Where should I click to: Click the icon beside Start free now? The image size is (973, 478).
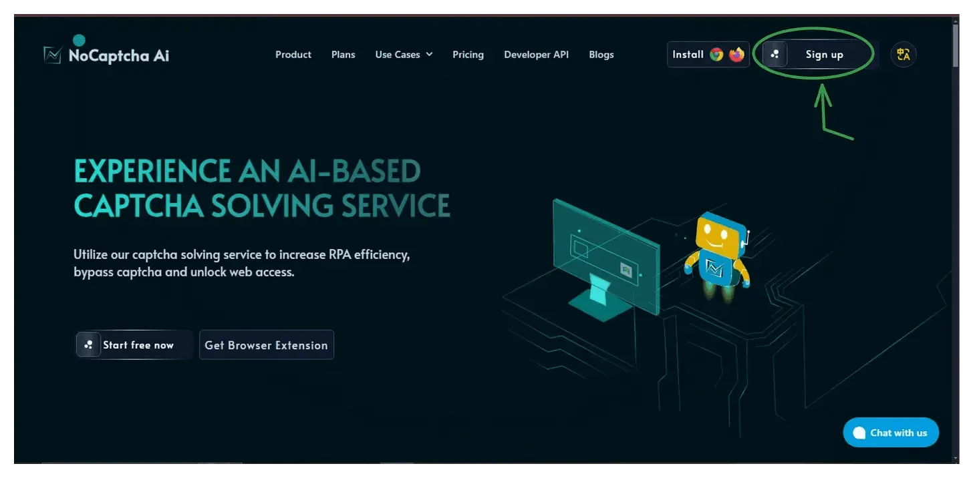(x=88, y=345)
